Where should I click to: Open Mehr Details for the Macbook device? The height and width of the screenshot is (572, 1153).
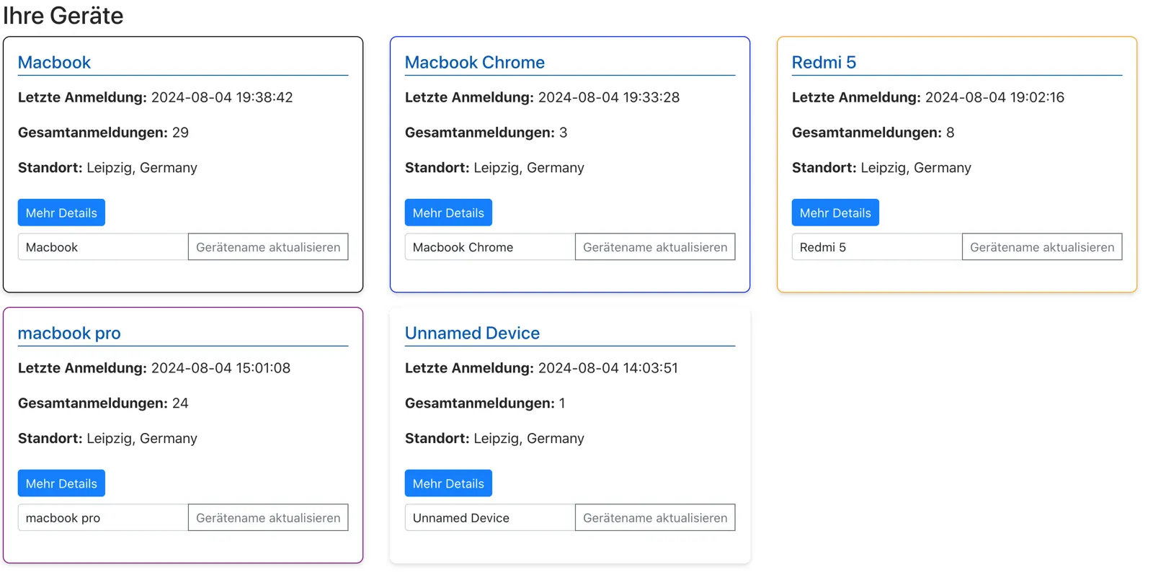coord(61,213)
